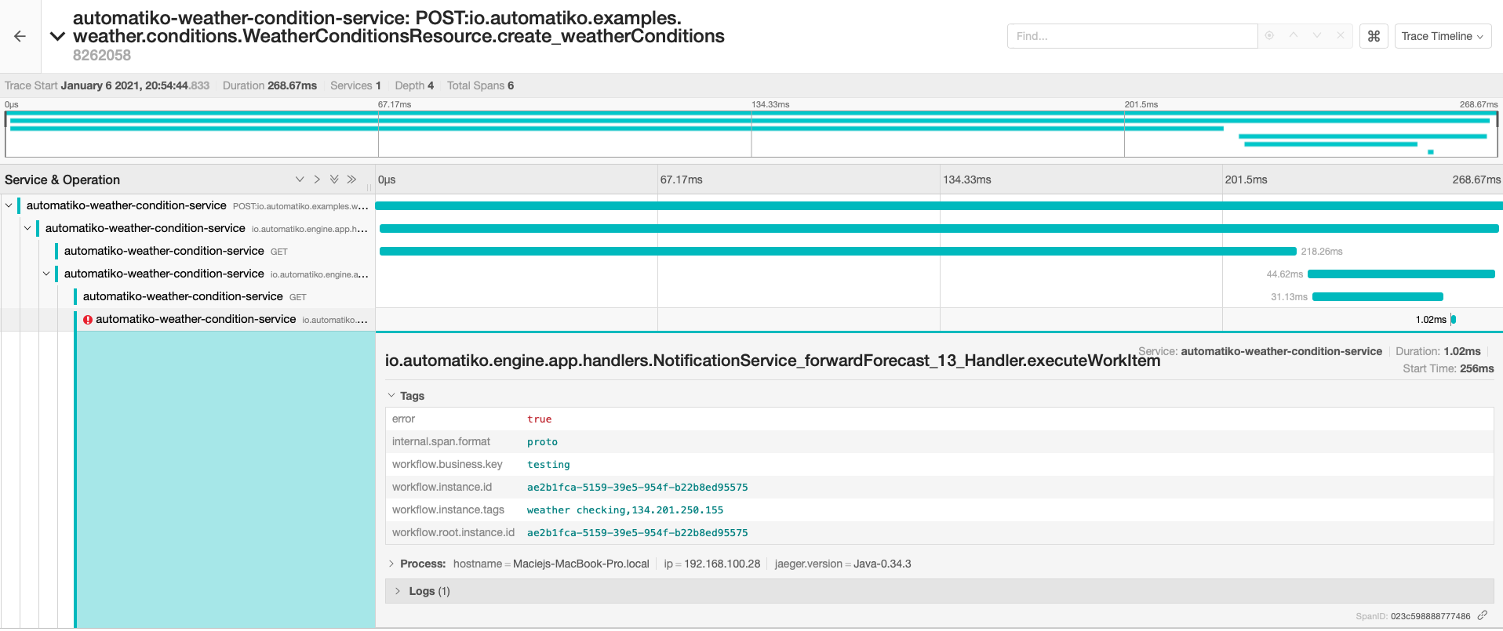Collapse the Tags section

pos(391,396)
